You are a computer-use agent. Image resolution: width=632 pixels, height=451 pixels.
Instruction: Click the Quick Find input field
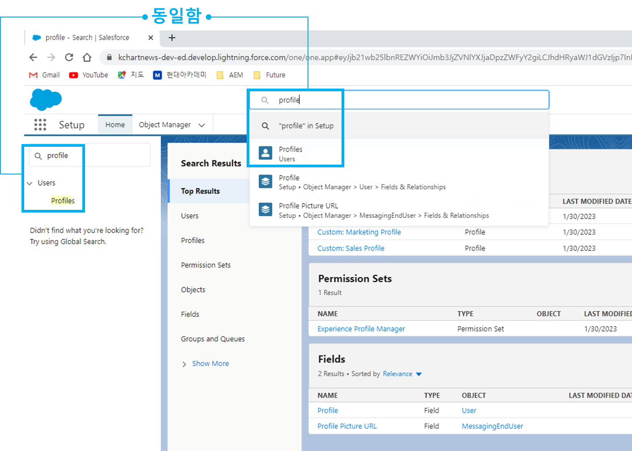[90, 155]
